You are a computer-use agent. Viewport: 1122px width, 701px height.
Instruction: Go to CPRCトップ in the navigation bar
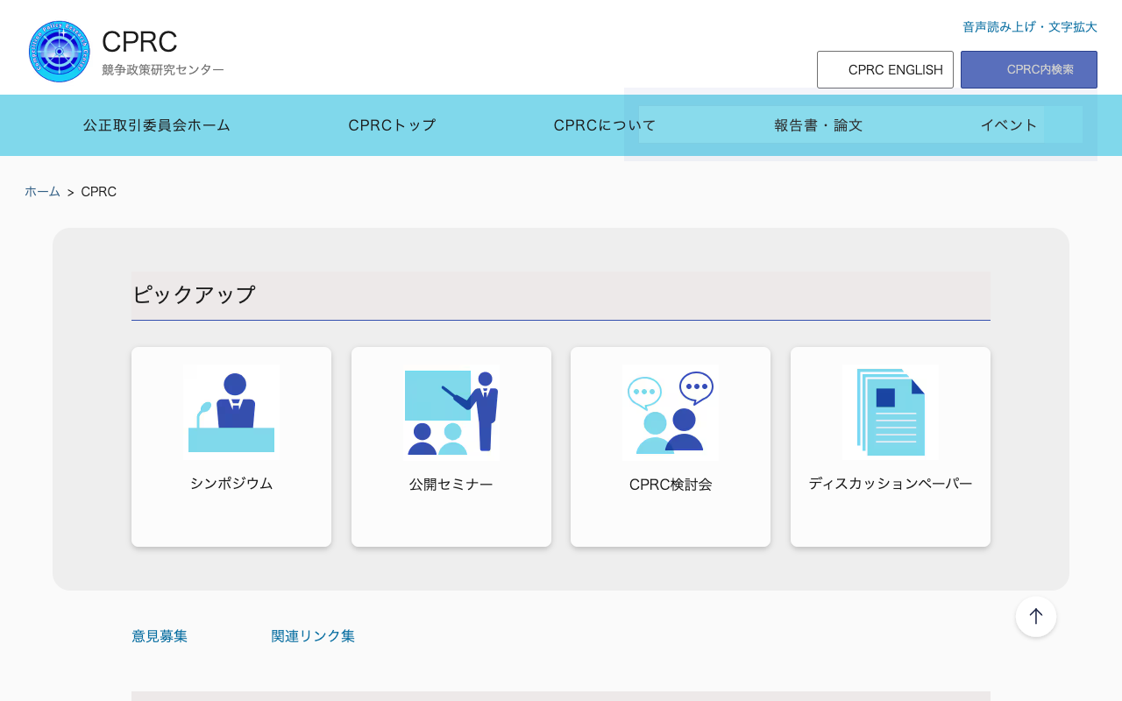392,125
